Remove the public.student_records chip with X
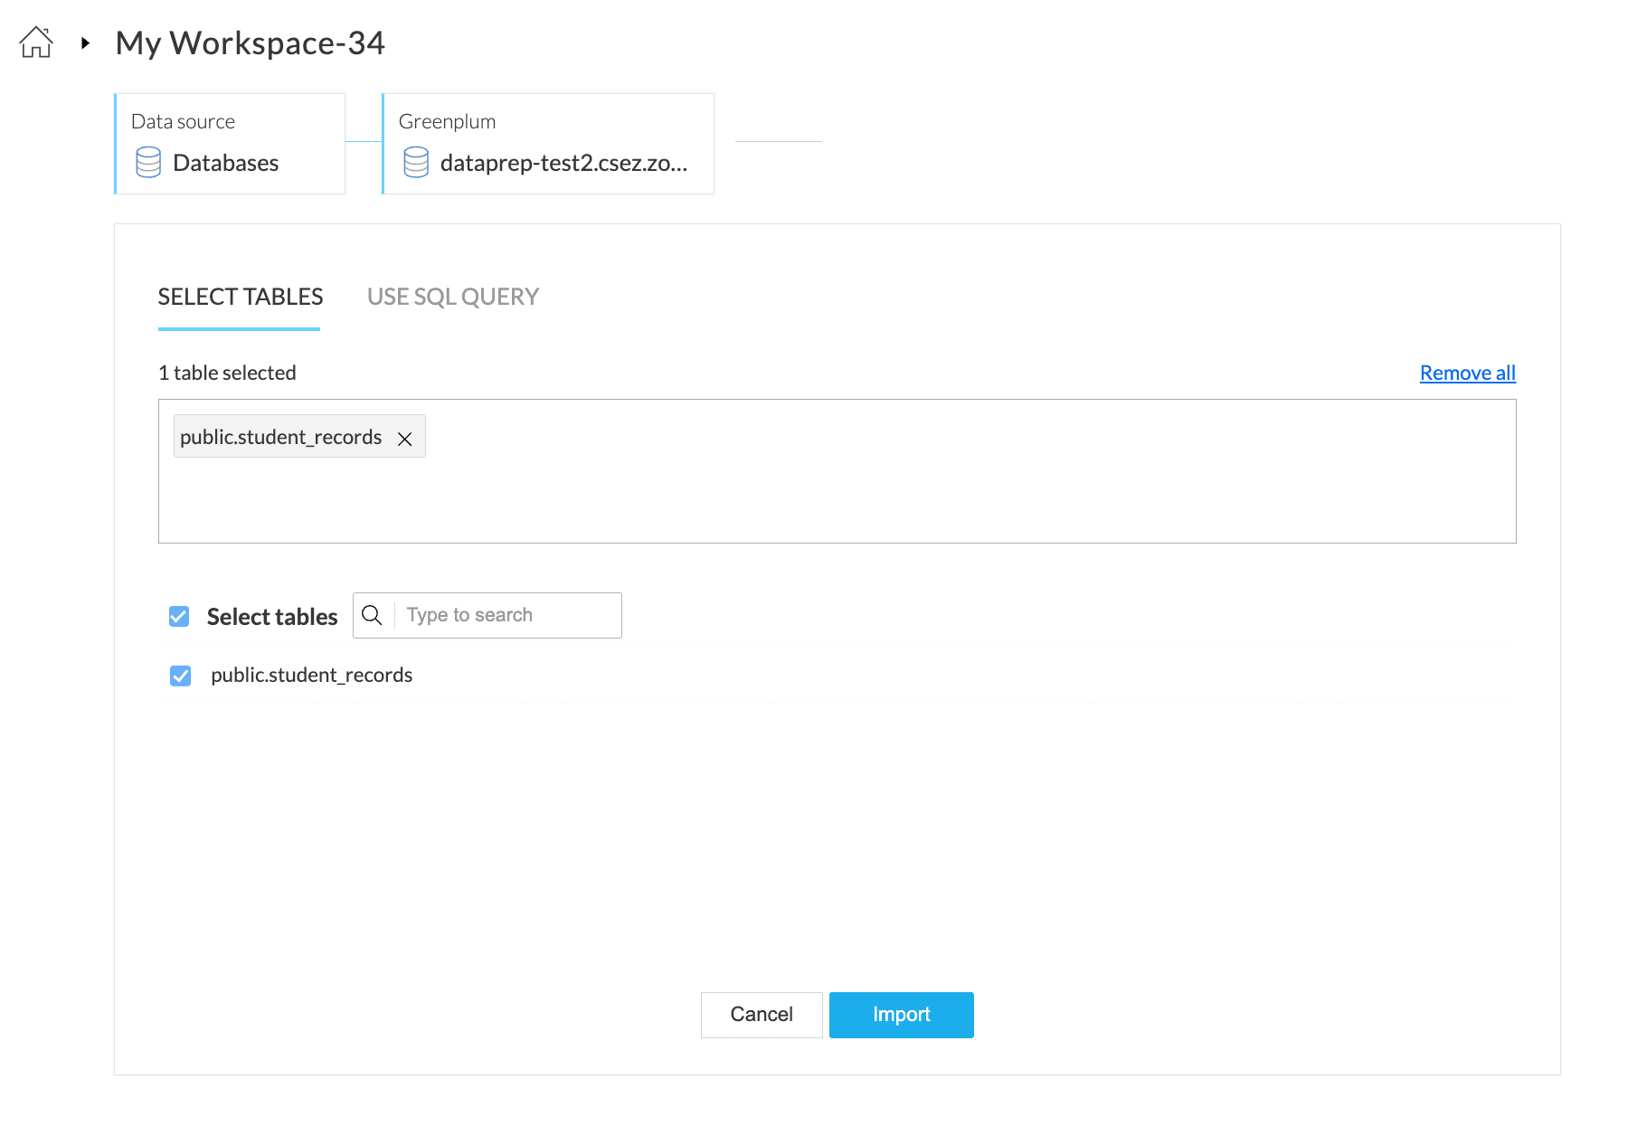Image resolution: width=1637 pixels, height=1145 pixels. (x=405, y=439)
